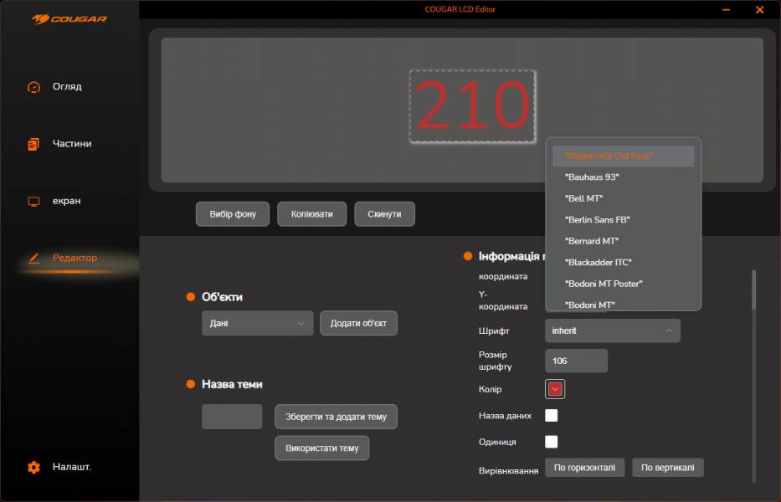This screenshot has width=781, height=502.
Task: Enable the 'Назва даних' checkbox
Action: [552, 416]
